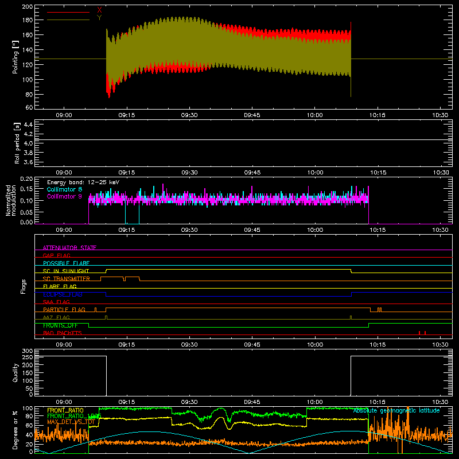The image size is (459, 459).
Task: Click the 'Degrees or %' axis title
Action: [x=15, y=430]
